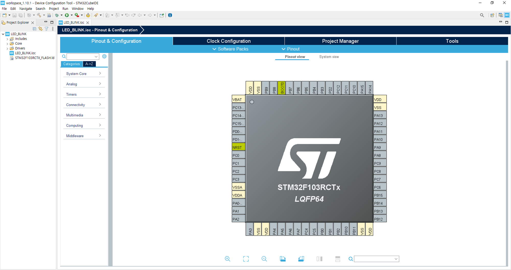
Task: Flip the chip view vertically
Action: 338,259
